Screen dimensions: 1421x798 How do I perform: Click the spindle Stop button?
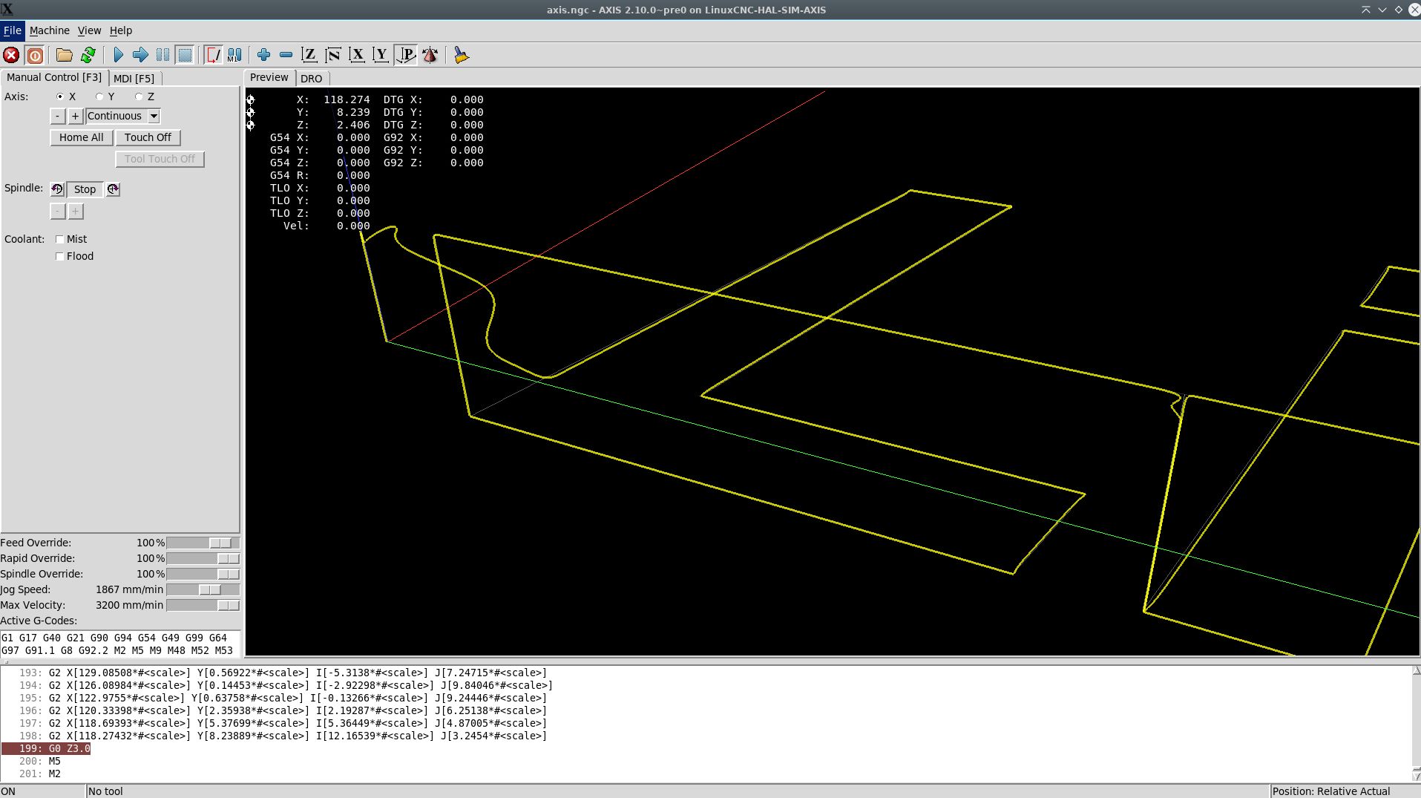click(85, 189)
